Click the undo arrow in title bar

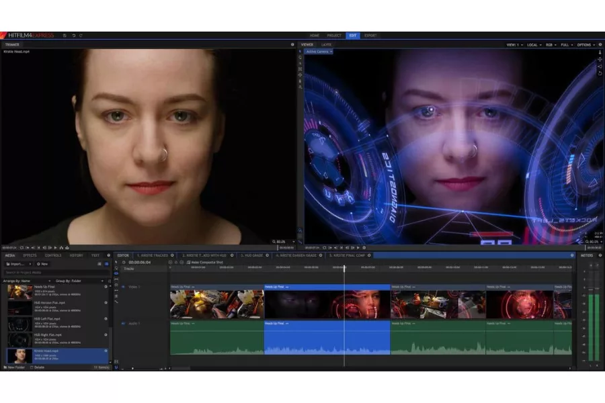pyautogui.click(x=73, y=36)
